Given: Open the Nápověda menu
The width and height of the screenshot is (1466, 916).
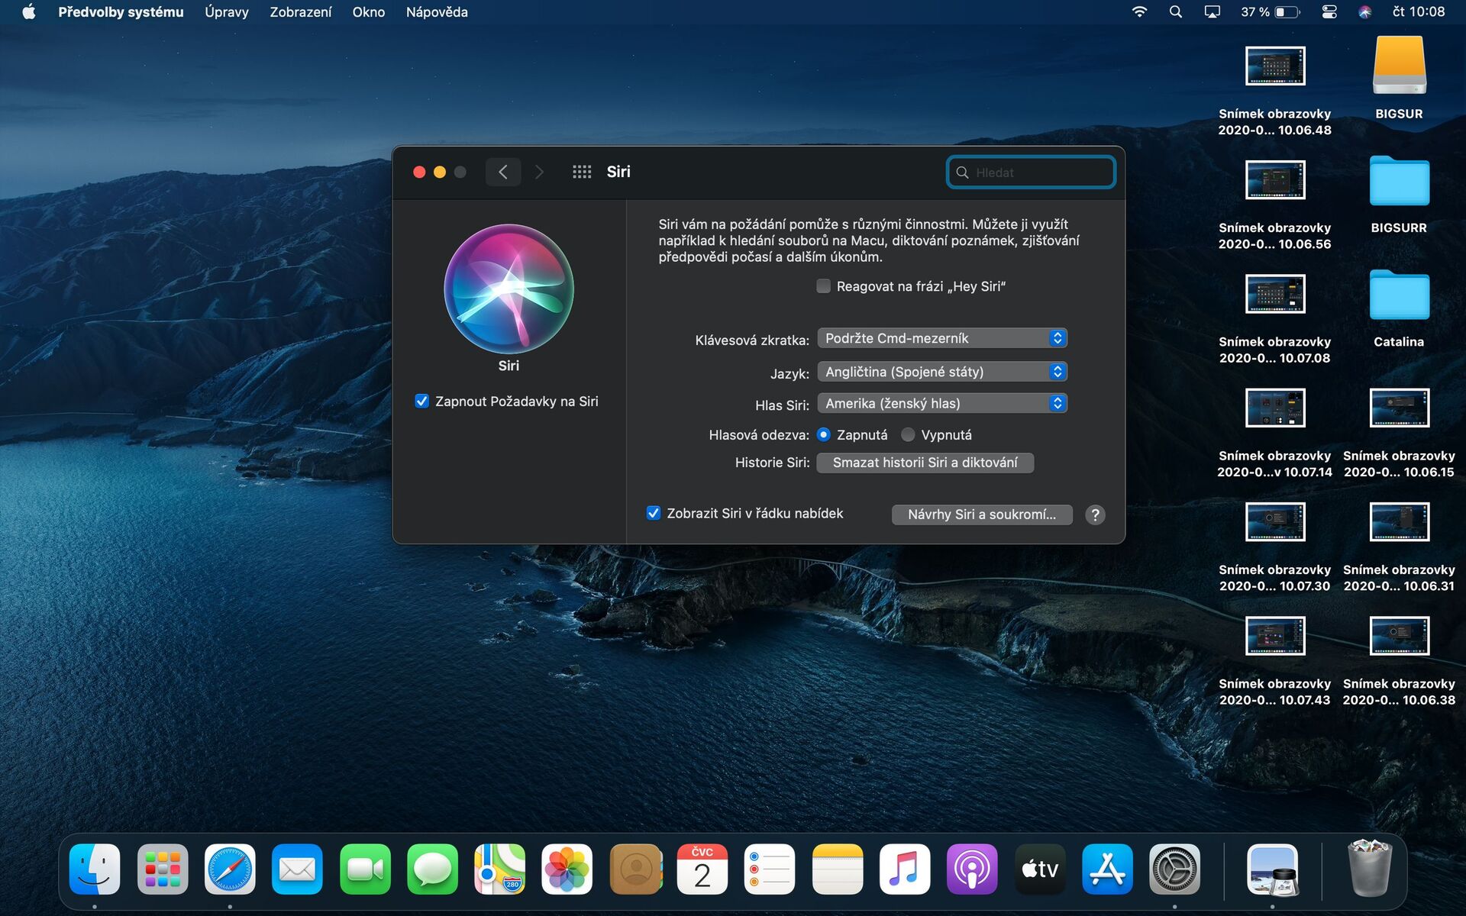Looking at the screenshot, I should coord(436,11).
